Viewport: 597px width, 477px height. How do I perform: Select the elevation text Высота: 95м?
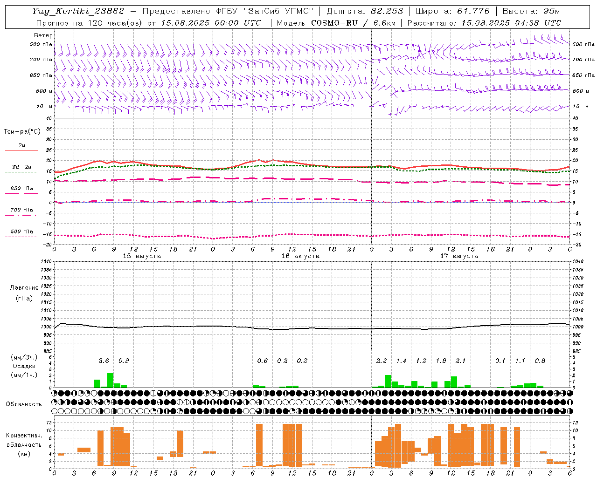coord(531,11)
